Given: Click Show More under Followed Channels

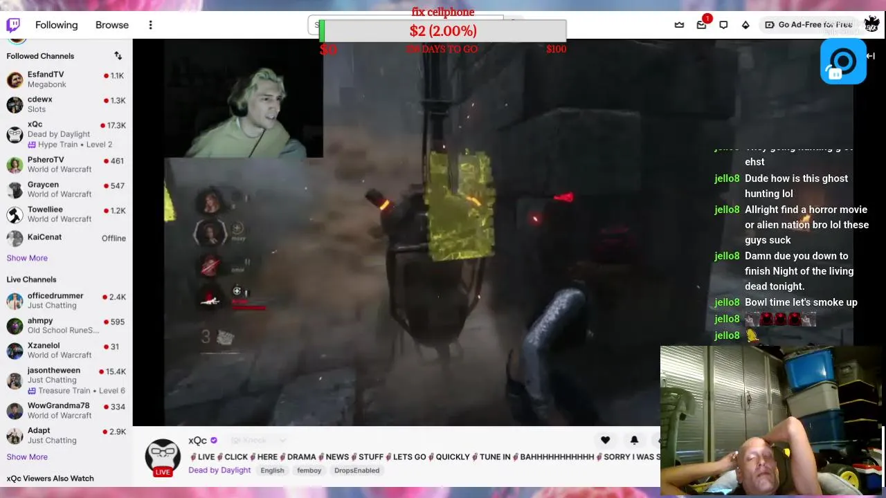Looking at the screenshot, I should tap(27, 258).
